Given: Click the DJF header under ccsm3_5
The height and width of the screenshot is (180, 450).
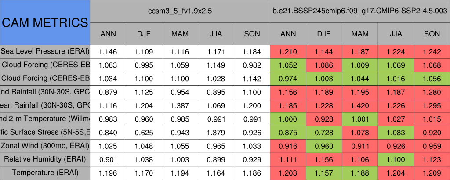Looking at the screenshot, I should pos(144,34).
